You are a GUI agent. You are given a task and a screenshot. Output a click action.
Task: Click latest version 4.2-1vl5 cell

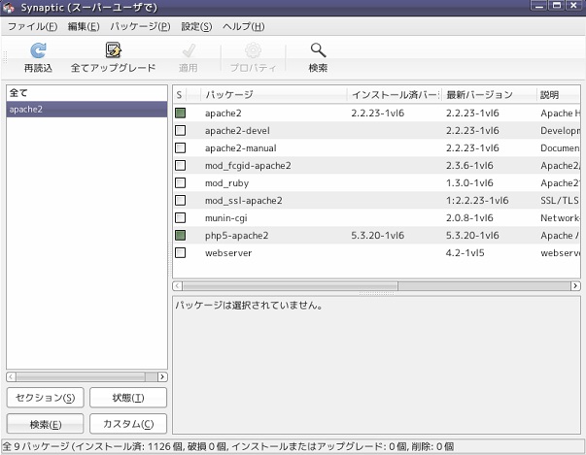click(465, 253)
